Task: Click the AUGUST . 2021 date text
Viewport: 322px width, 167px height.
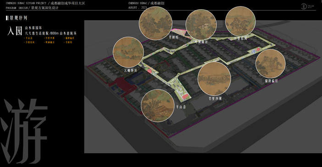Action: click(138, 8)
